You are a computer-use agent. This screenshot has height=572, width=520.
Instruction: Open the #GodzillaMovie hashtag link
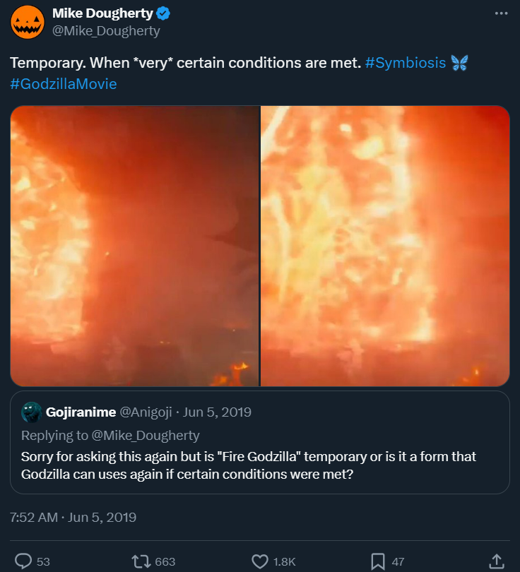pyautogui.click(x=64, y=83)
